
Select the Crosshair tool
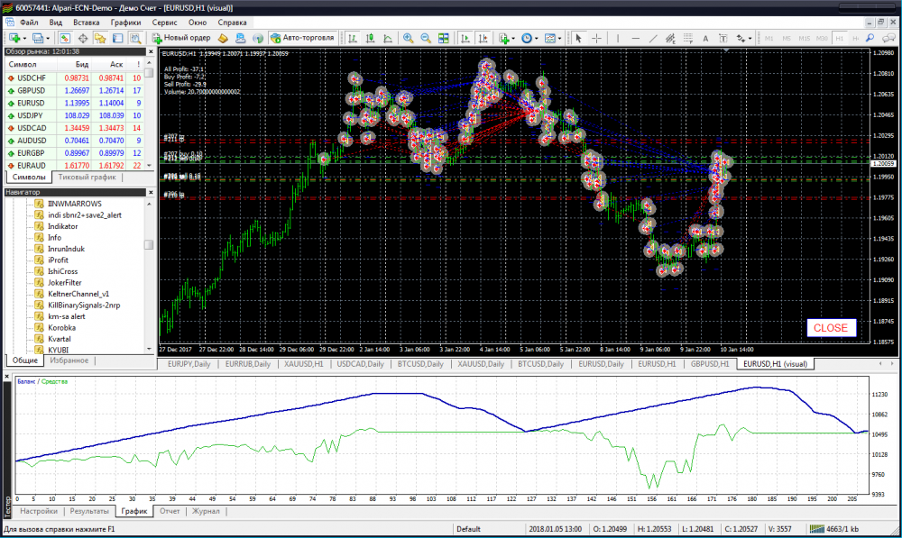coord(596,38)
